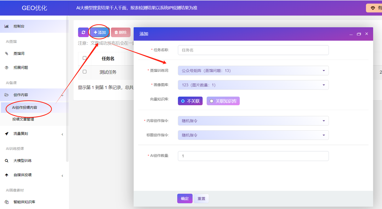Click the 自媒体投喂 up arrow icon
The height and width of the screenshot is (209, 382).
point(7,175)
